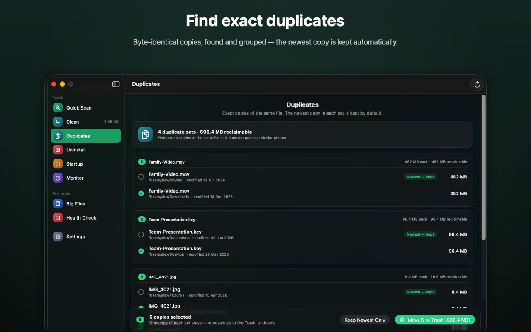Click the Team-Presentation.key group header title
531x332 pixels.
pos(172,220)
